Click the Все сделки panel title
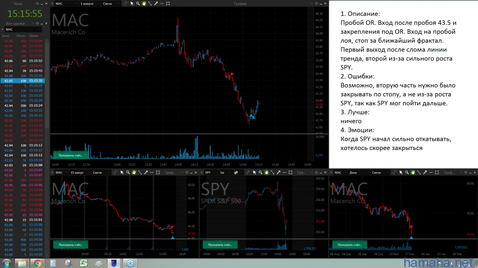This screenshot has width=478, height=268. point(15,23)
